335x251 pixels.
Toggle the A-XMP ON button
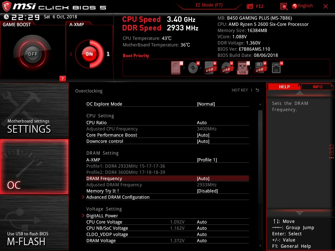(x=89, y=54)
